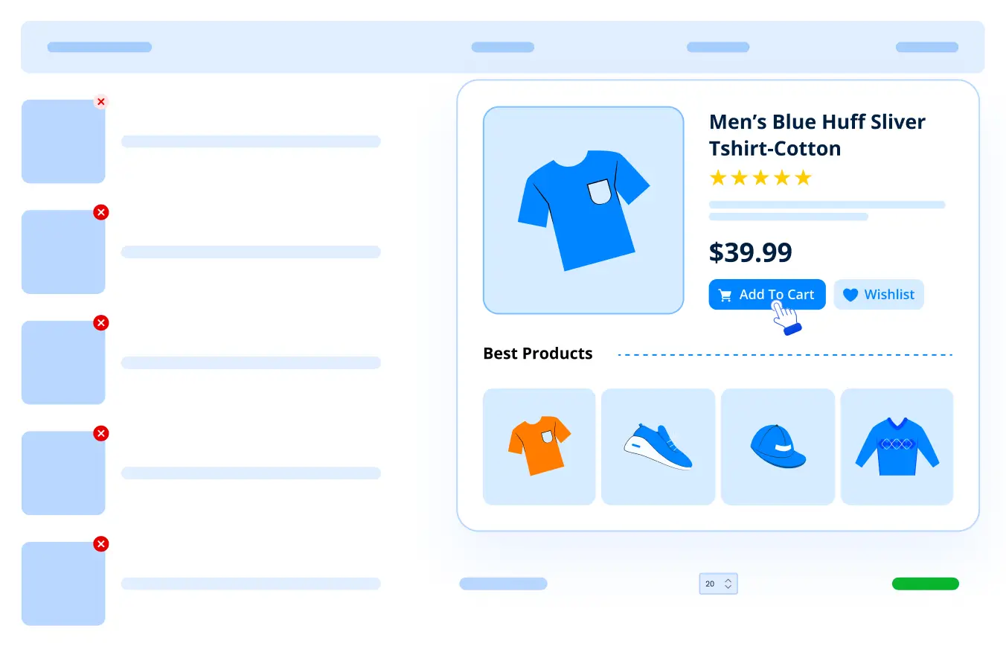This screenshot has height=655, width=1006.
Task: Select the blue sweater product thumbnail
Action: (x=897, y=447)
